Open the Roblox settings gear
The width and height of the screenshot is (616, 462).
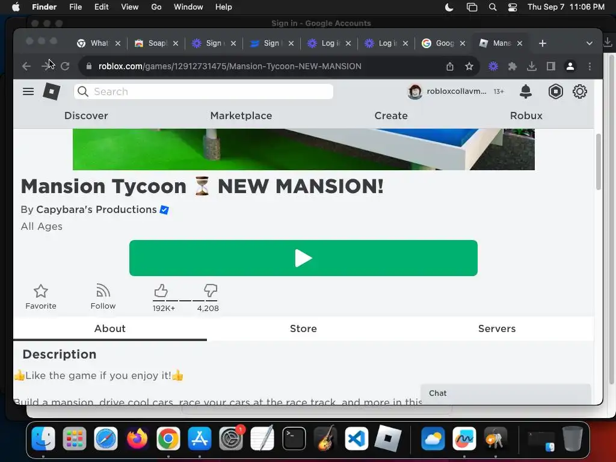(579, 91)
